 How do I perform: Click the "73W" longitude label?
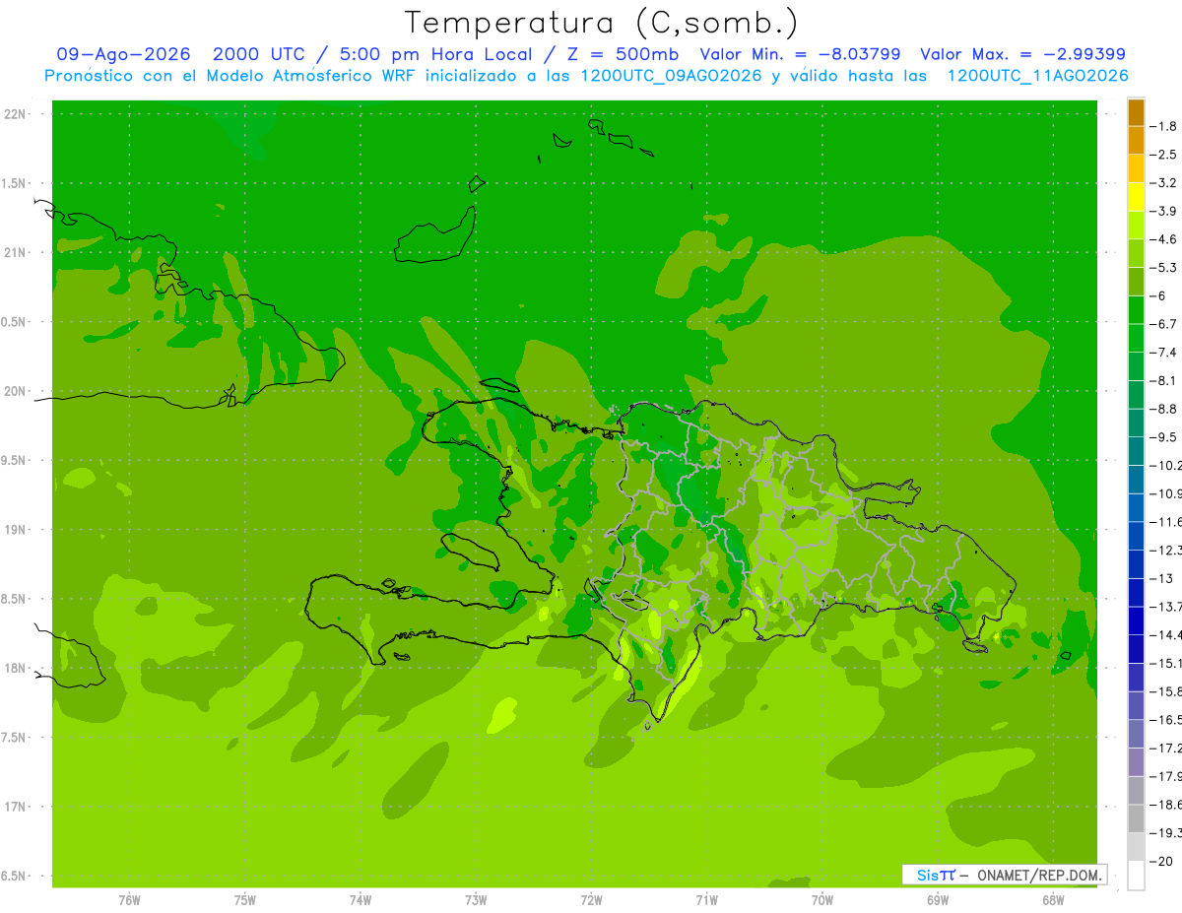click(476, 900)
